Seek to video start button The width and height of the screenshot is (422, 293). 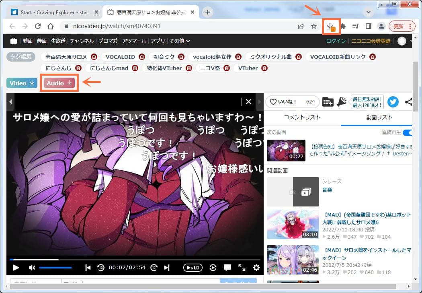point(88,268)
